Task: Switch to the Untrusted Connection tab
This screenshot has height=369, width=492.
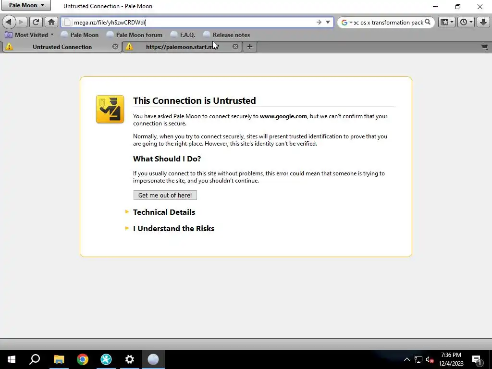Action: pos(62,47)
